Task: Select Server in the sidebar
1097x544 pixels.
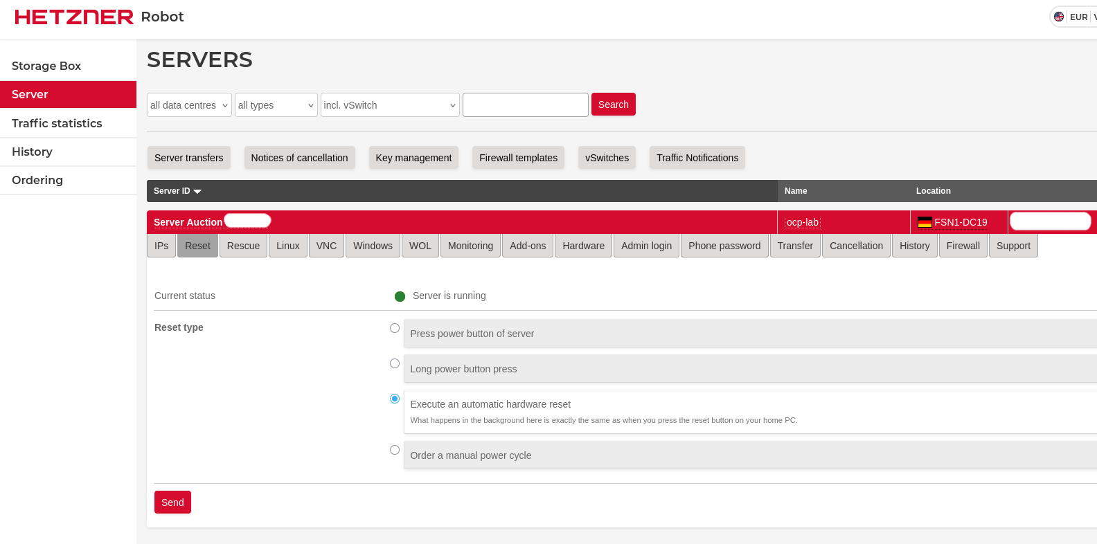Action: point(68,94)
